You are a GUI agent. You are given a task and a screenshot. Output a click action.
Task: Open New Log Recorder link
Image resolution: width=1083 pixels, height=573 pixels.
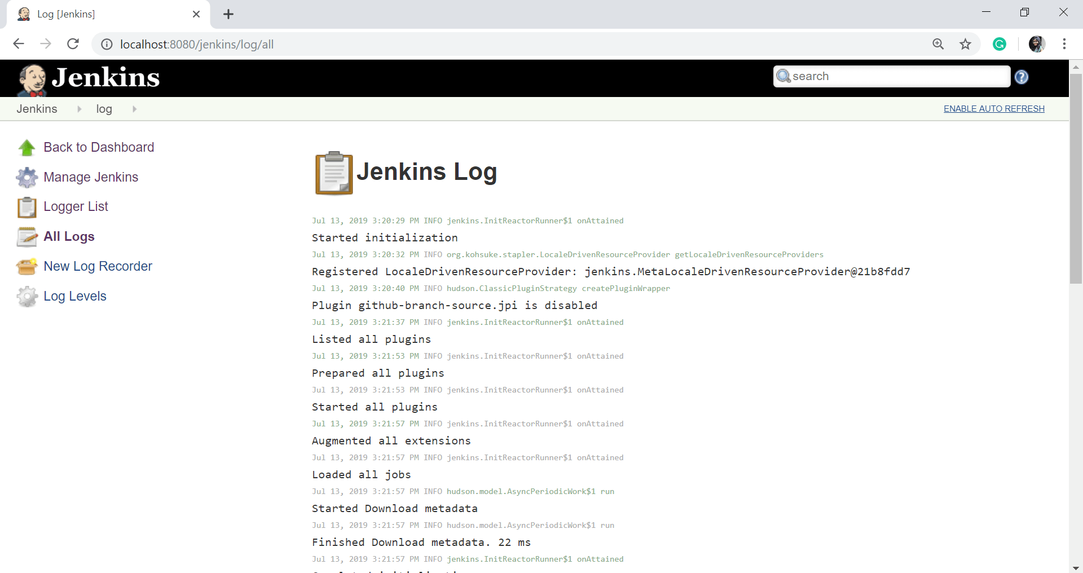click(x=98, y=266)
